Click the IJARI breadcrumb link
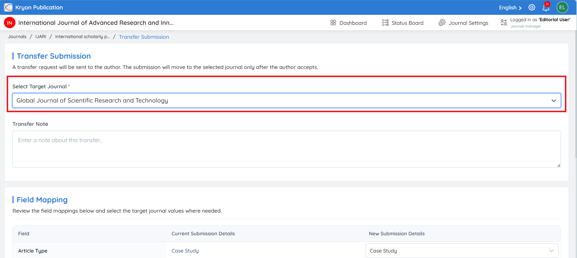The height and width of the screenshot is (258, 577). 41,37
